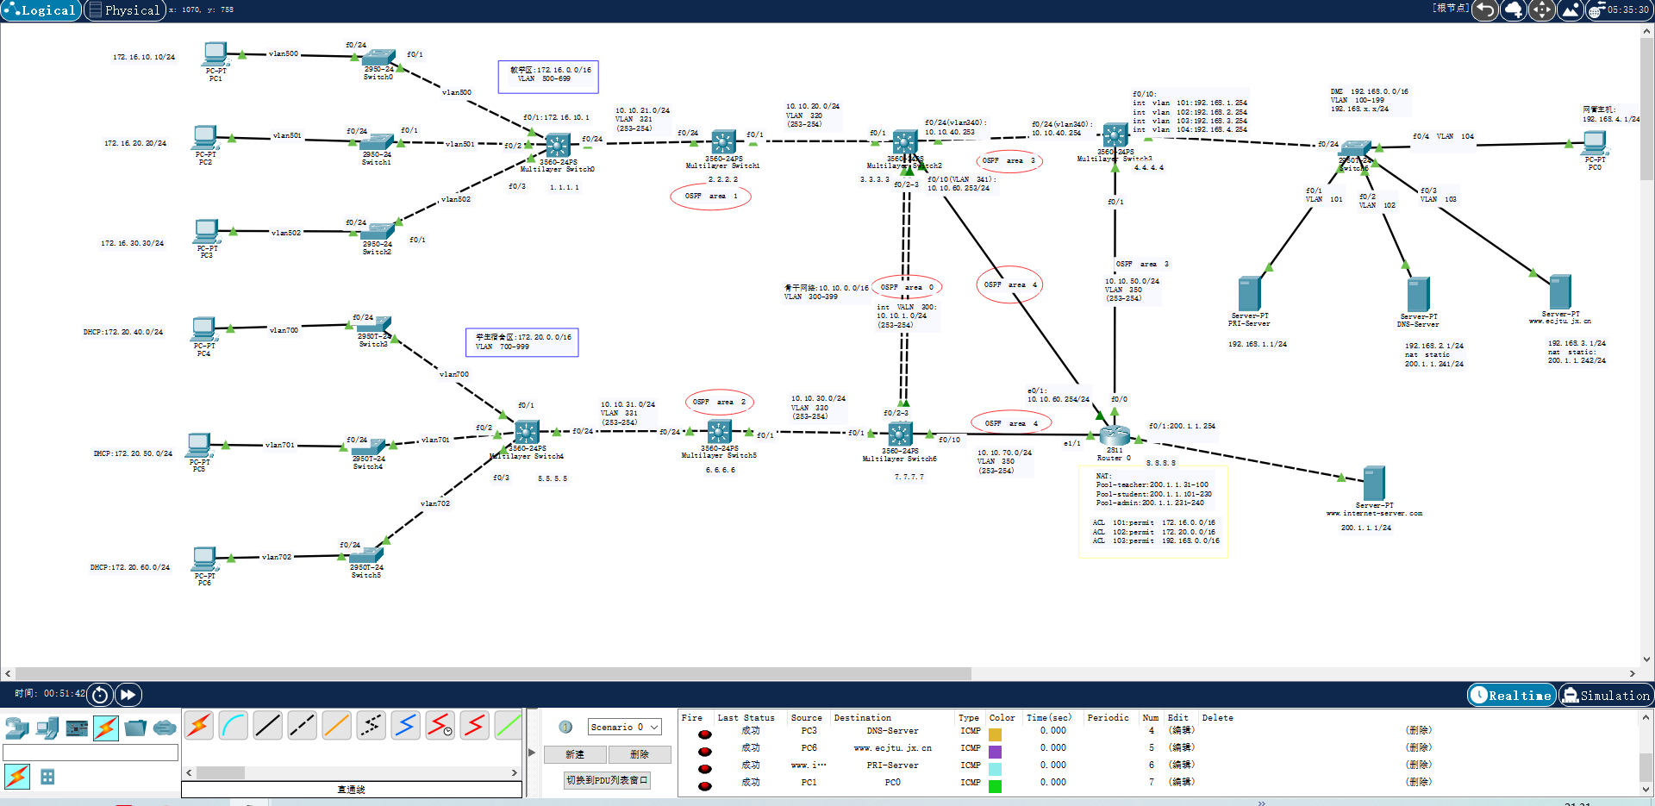Click (删除) for the PC1 PDU row
The image size is (1655, 806).
coord(1418,783)
